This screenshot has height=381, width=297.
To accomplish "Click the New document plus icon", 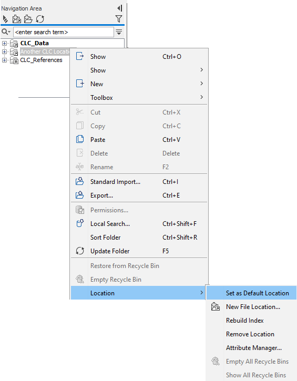I will [80, 84].
